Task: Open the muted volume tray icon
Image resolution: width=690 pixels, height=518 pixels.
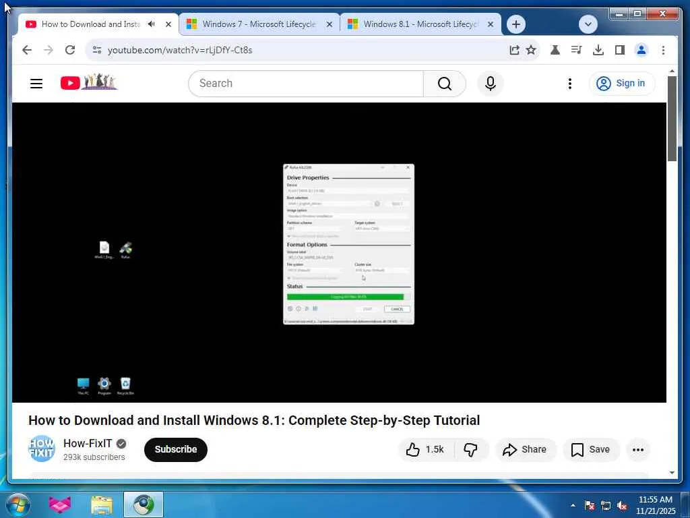Action: tap(622, 505)
